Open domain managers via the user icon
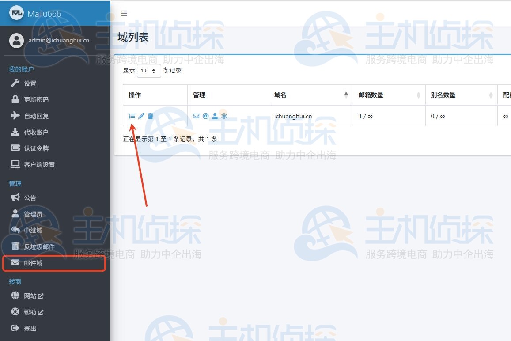The width and height of the screenshot is (511, 341). point(215,116)
